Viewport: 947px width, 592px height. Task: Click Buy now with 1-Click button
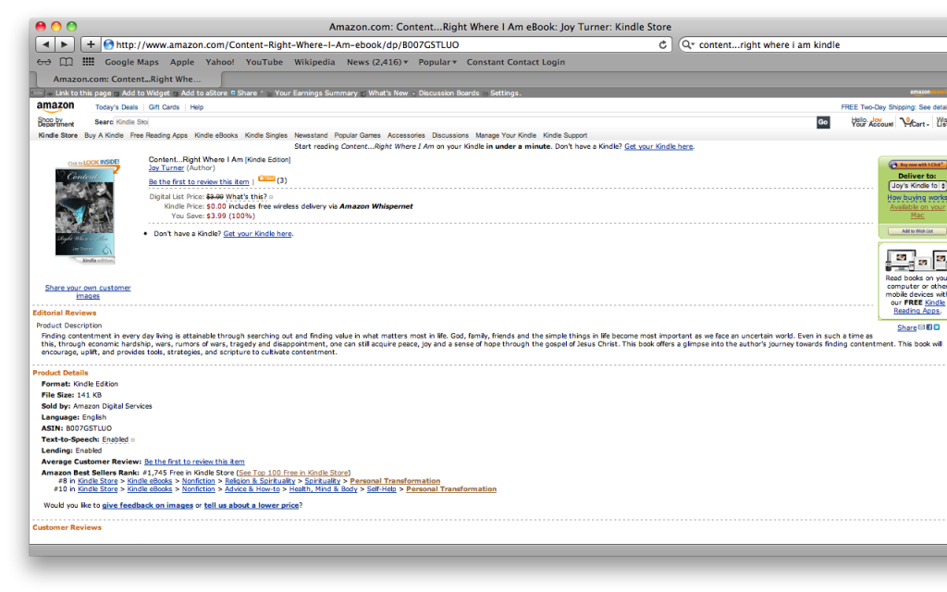point(917,165)
